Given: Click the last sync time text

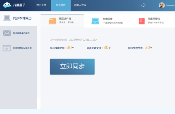Looking at the screenshot, I should (x=74, y=40).
